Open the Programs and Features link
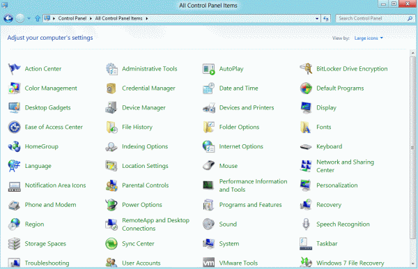418x269 pixels. [x=250, y=205]
